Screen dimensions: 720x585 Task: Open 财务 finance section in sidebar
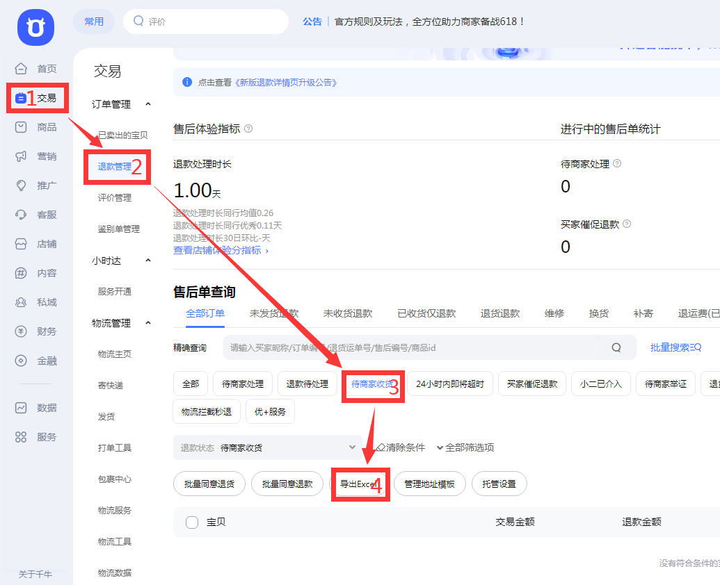36,331
